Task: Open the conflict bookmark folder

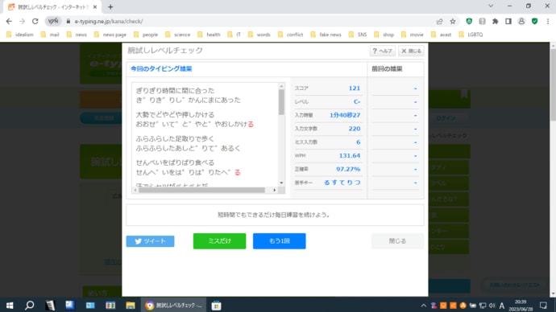Action: 290,35
